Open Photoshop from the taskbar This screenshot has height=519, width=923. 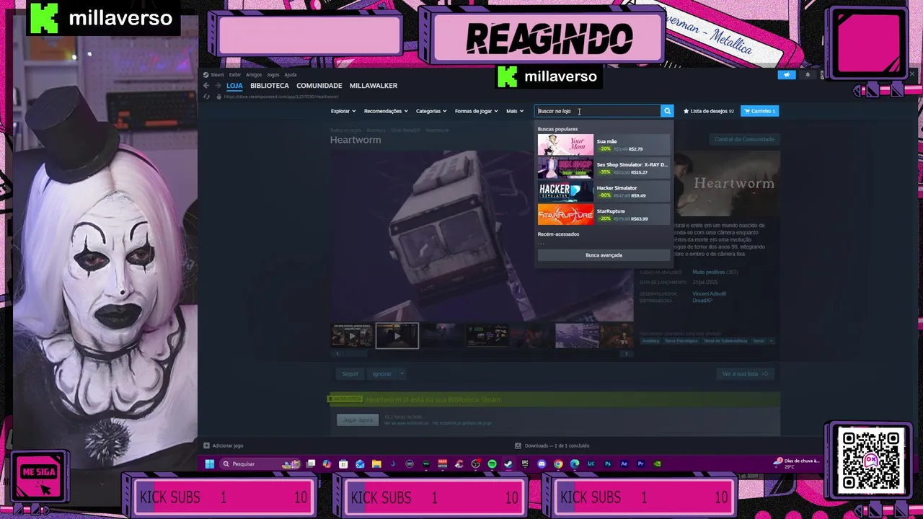click(608, 463)
